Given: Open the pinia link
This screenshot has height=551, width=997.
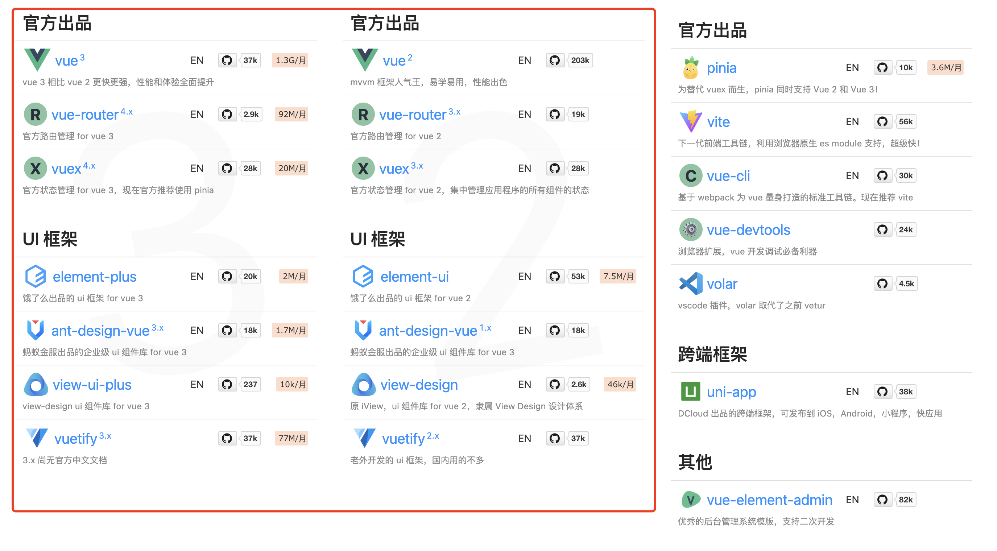Looking at the screenshot, I should pos(721,68).
